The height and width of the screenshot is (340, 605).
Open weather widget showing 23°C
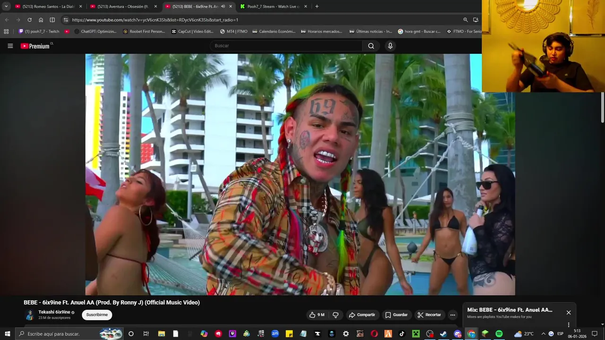coord(524,334)
